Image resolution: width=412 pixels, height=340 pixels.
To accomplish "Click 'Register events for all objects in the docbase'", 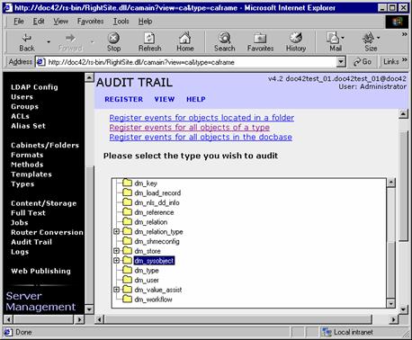I will pyautogui.click(x=201, y=137).
